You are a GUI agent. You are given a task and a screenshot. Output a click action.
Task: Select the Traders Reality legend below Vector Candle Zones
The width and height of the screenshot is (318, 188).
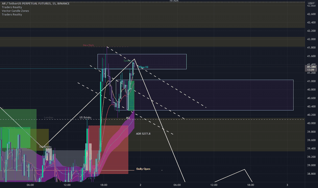pos(12,14)
